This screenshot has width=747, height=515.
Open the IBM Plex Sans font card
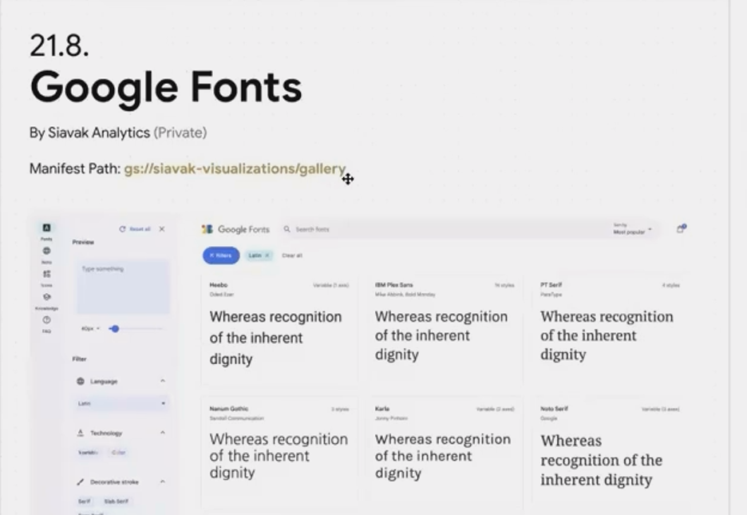coord(445,330)
